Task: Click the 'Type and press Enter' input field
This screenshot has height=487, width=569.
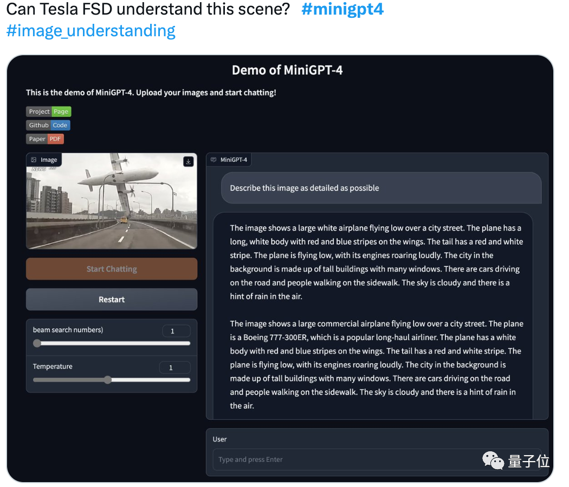Action: point(377,459)
